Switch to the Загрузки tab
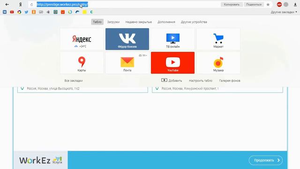The image size is (300, 169). point(113,22)
